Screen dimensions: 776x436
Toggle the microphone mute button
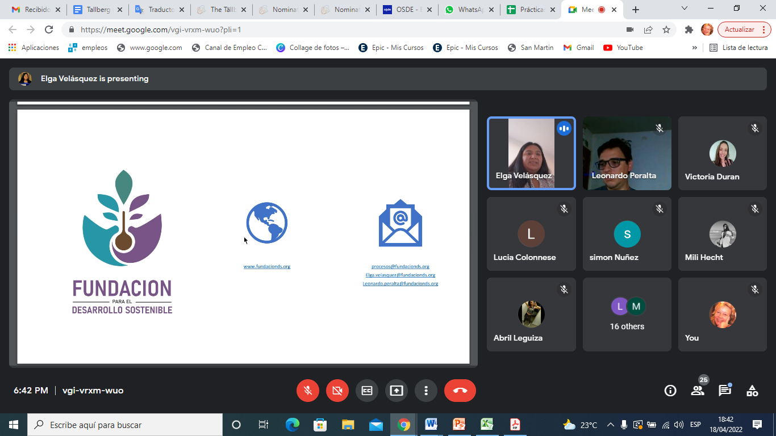308,391
